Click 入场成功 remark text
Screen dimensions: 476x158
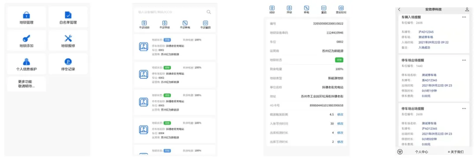(x=424, y=47)
